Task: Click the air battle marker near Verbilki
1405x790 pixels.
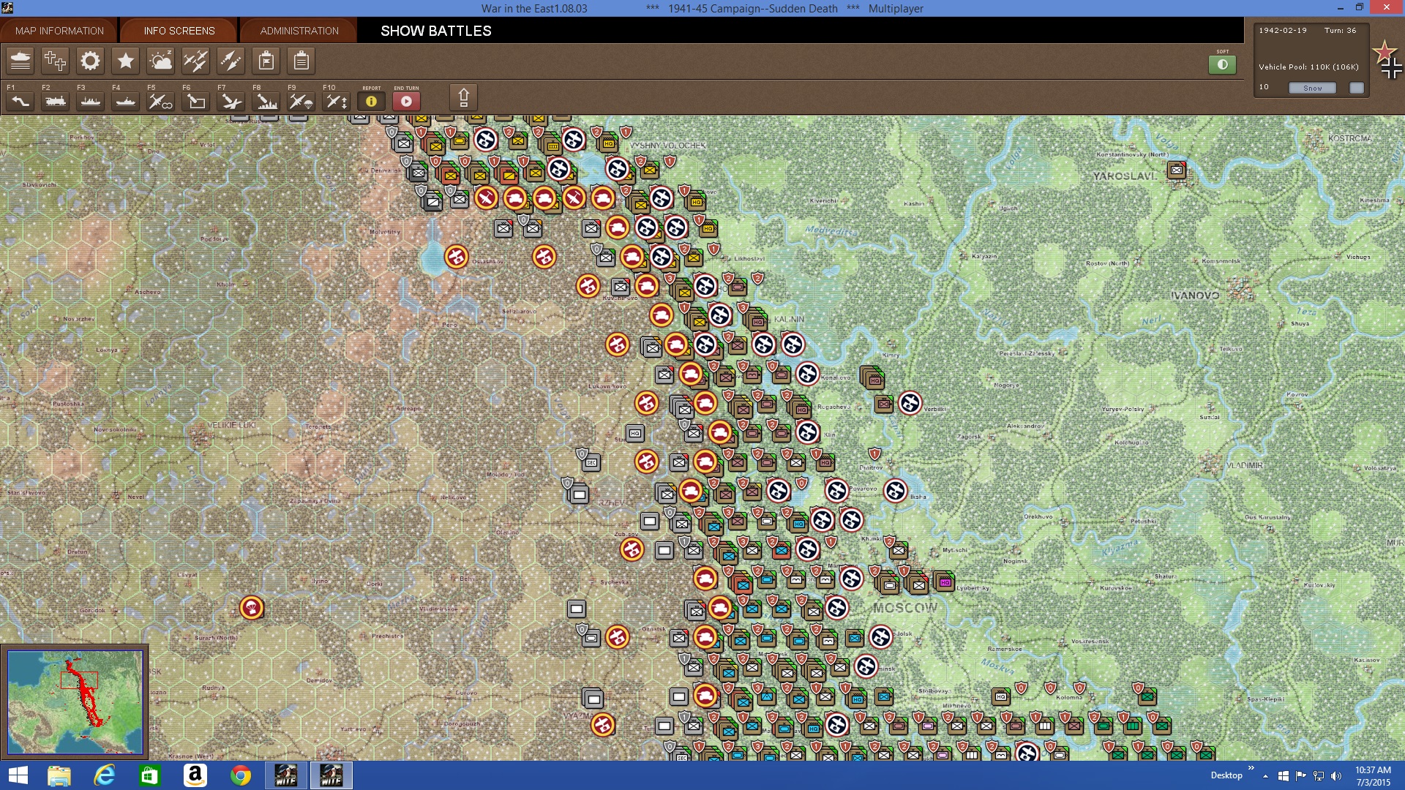Action: click(910, 403)
